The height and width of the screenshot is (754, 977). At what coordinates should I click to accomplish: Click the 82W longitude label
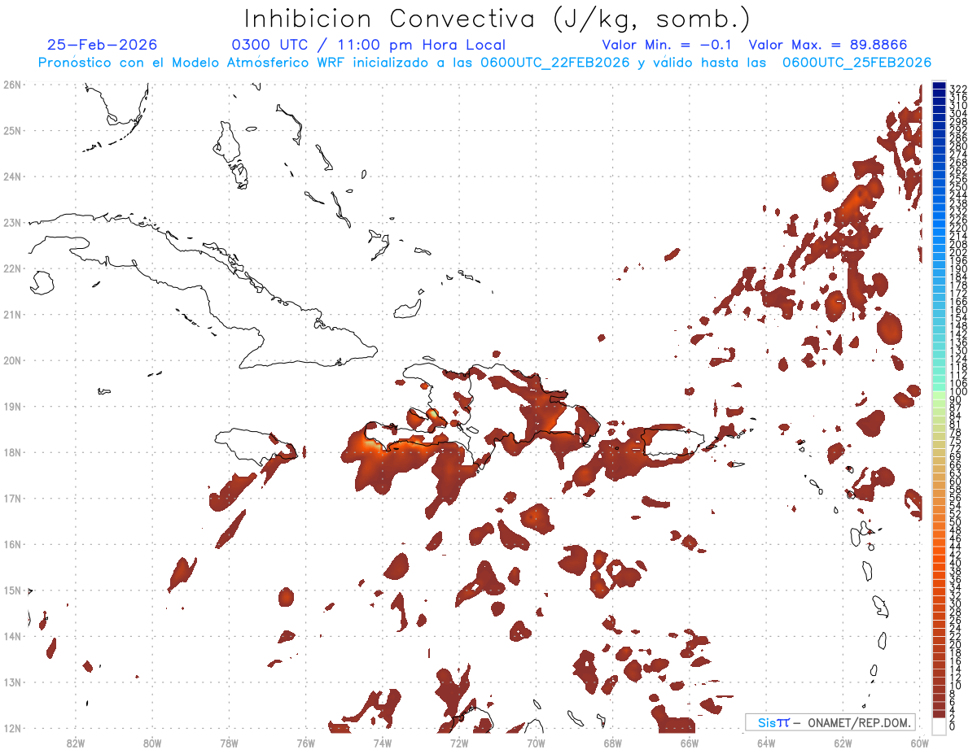pyautogui.click(x=76, y=742)
